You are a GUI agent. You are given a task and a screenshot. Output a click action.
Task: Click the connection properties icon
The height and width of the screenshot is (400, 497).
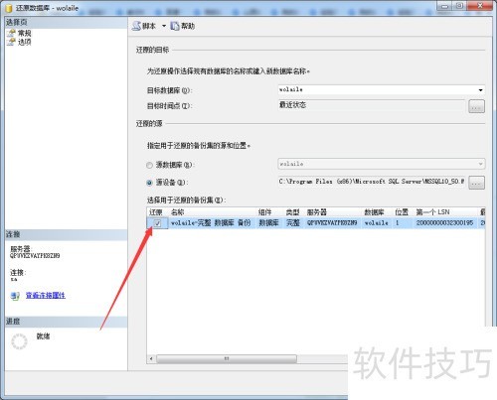coord(15,296)
